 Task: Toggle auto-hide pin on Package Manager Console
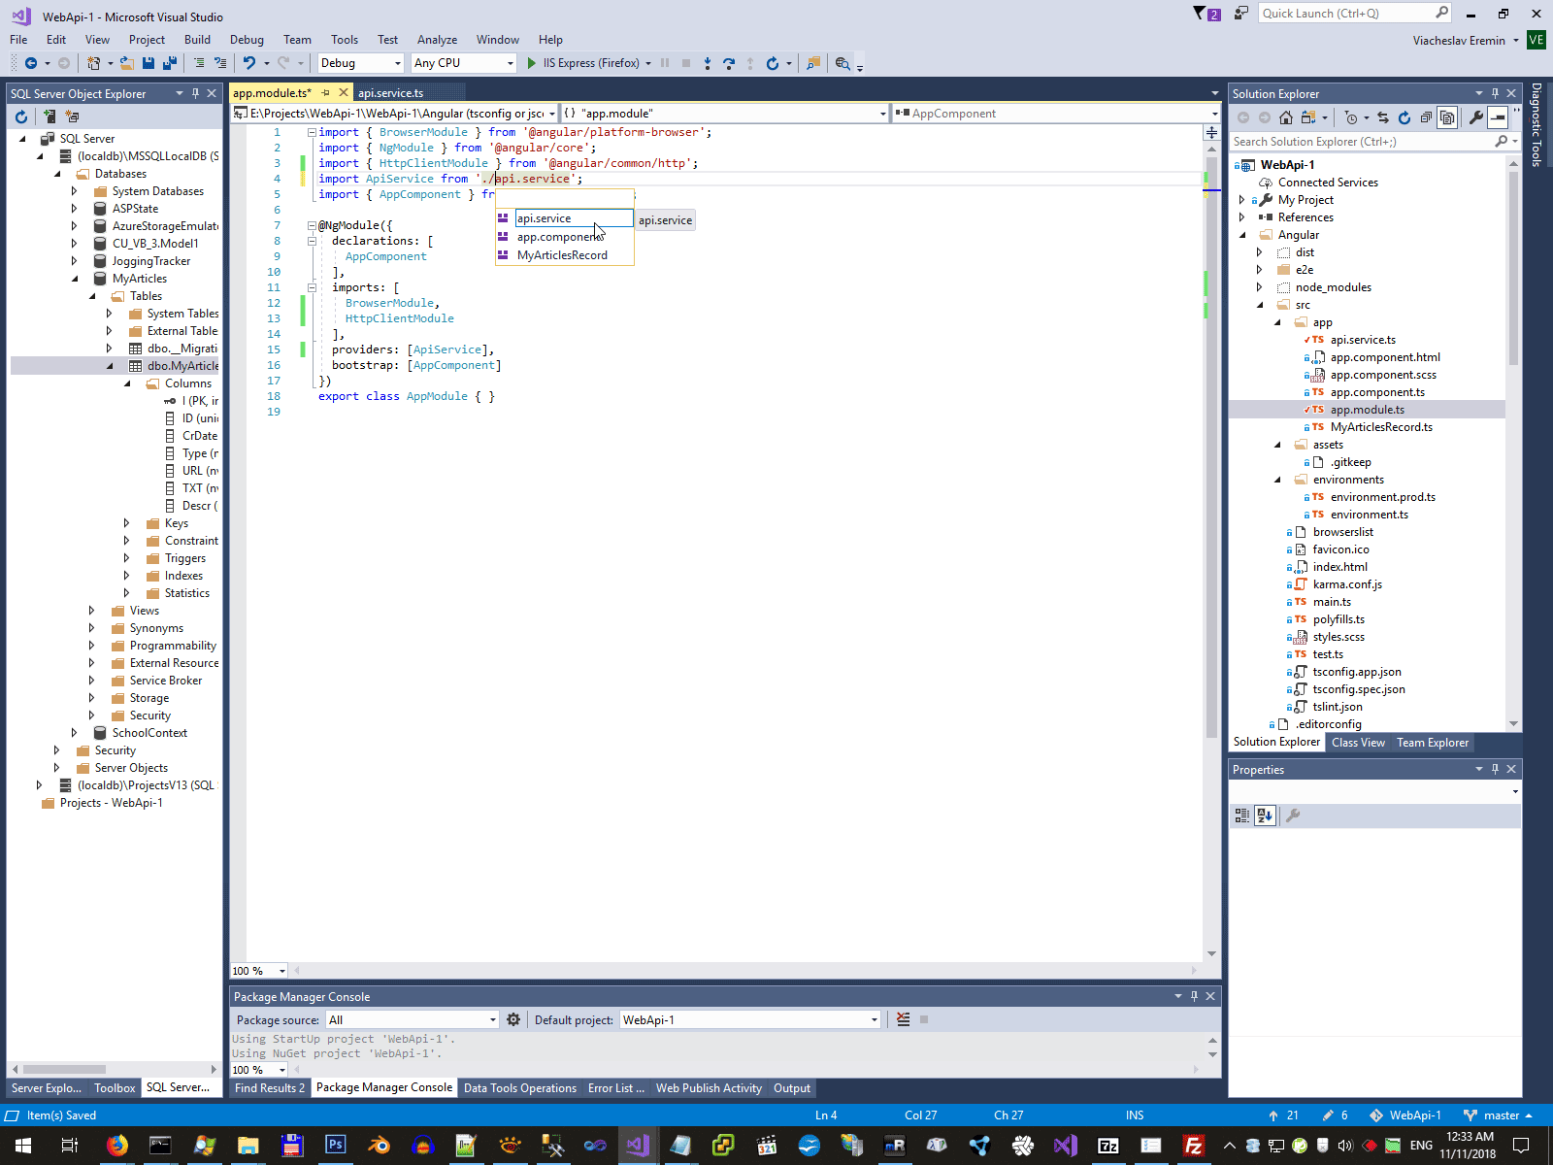(x=1194, y=996)
